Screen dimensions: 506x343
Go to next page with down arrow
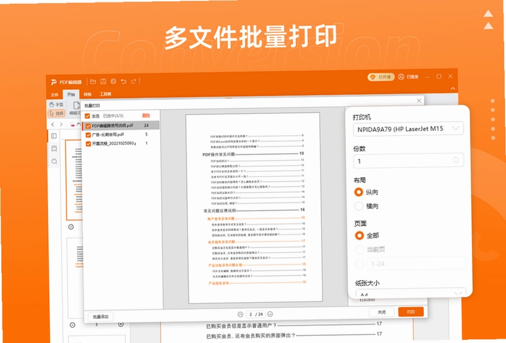click(x=270, y=314)
